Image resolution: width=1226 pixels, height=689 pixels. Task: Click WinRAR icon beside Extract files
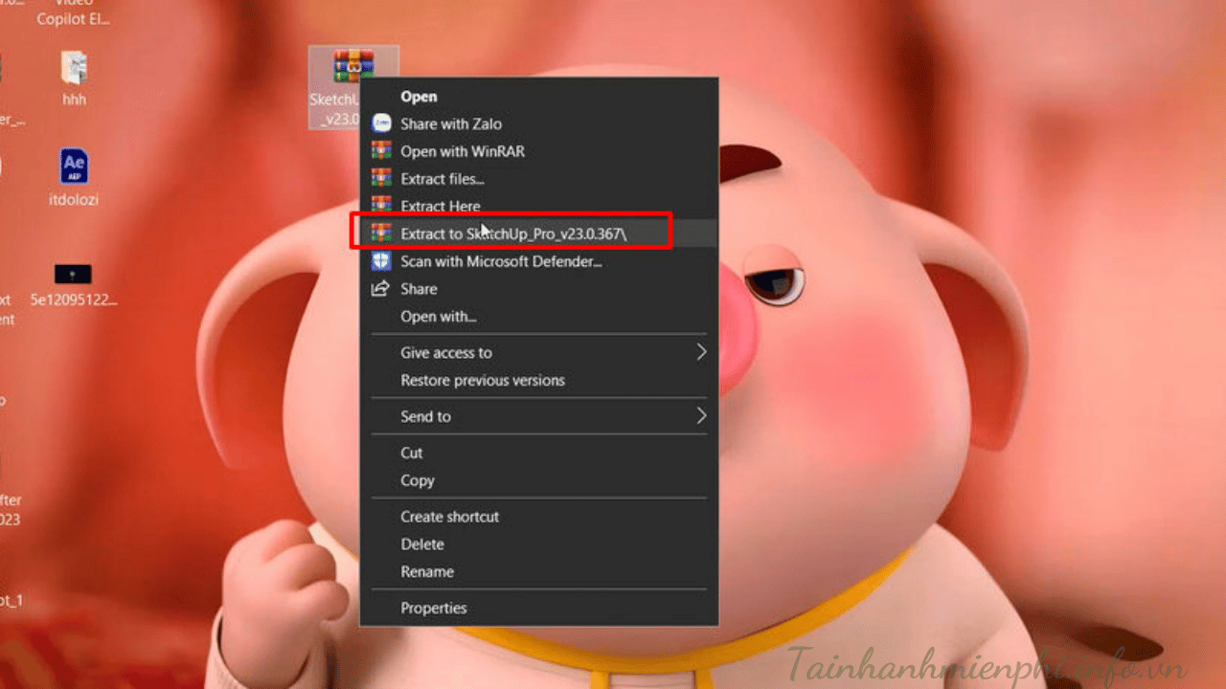[381, 178]
